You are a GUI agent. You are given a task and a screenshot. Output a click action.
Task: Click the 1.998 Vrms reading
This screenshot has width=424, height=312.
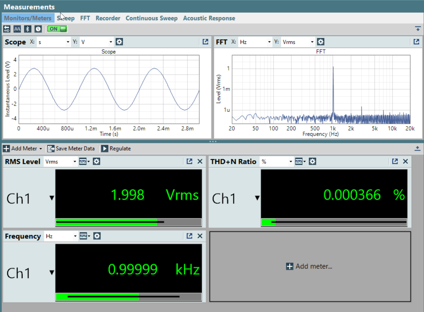155,195
